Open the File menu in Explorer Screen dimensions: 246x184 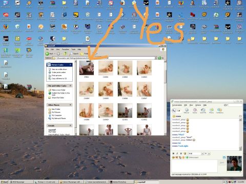47,49
